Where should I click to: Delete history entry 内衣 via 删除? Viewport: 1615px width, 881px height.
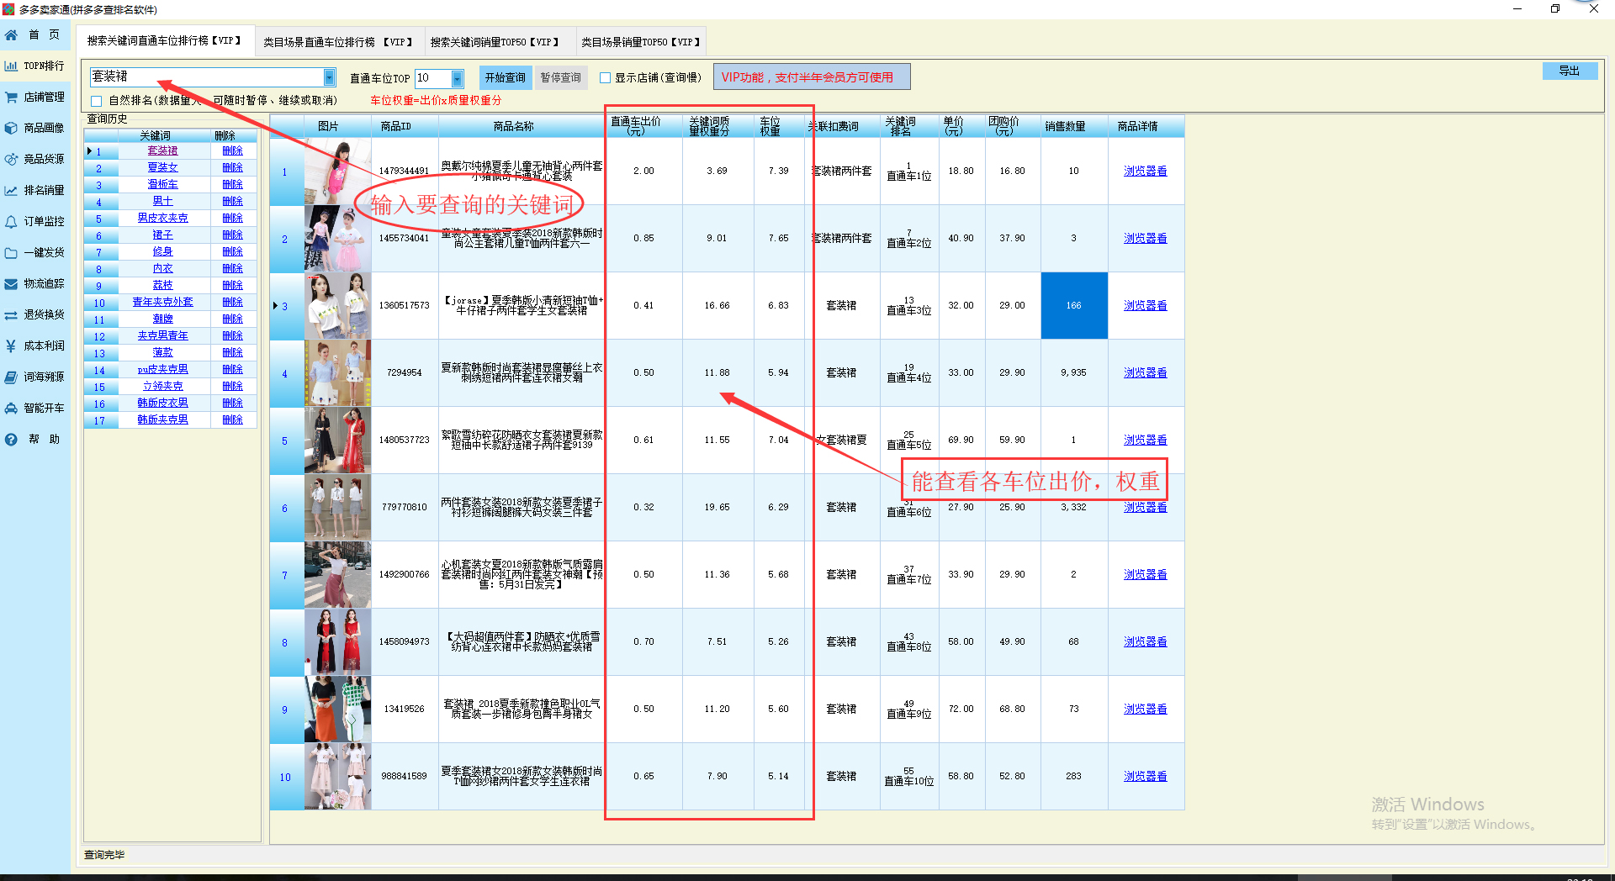(x=232, y=268)
